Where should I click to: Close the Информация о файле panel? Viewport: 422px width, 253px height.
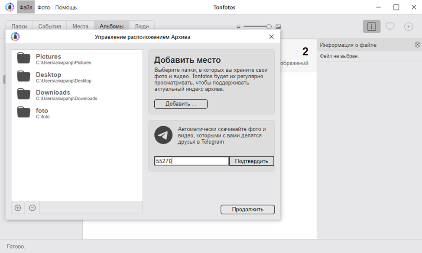point(417,45)
